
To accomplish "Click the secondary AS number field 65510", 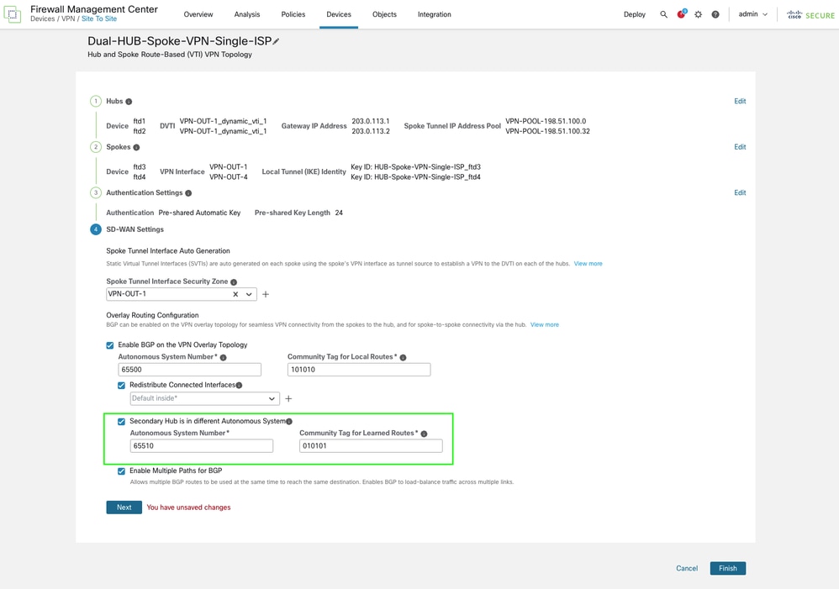I will 202,446.
